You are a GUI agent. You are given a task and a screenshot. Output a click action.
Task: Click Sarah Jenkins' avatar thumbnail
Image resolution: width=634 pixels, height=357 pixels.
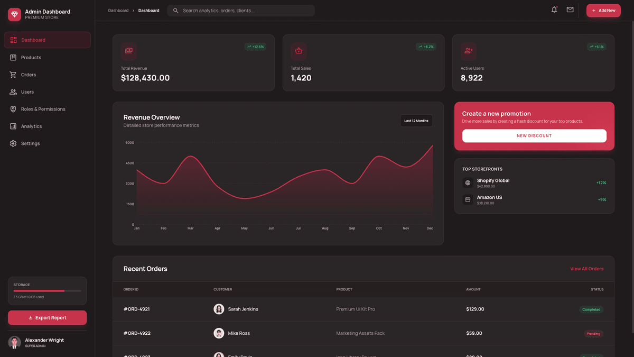219,309
